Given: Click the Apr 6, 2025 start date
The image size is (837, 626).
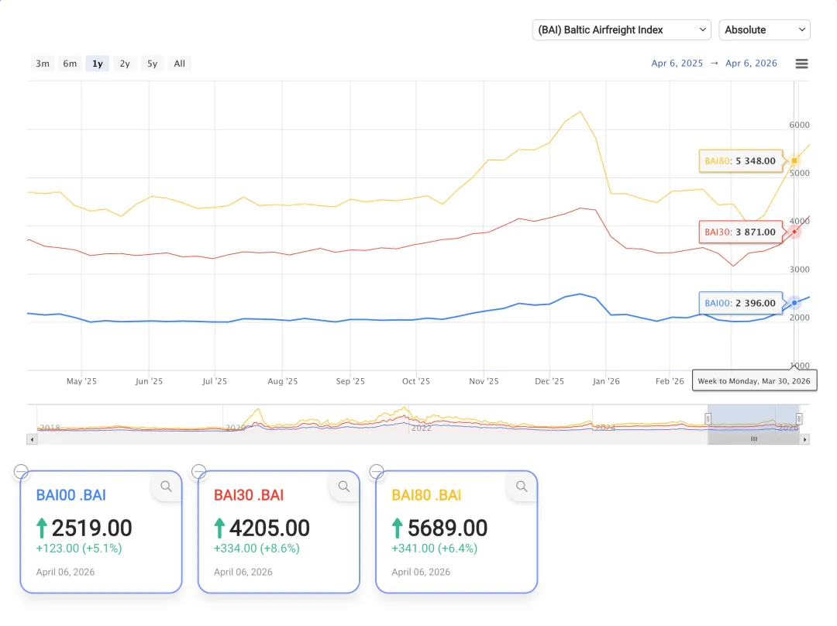Looking at the screenshot, I should [677, 64].
